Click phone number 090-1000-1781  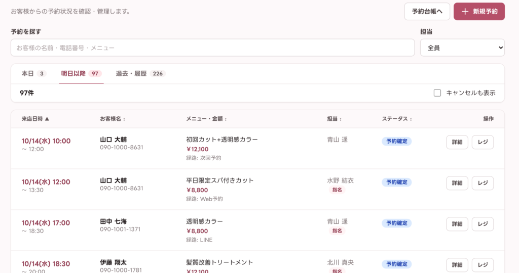121,270
